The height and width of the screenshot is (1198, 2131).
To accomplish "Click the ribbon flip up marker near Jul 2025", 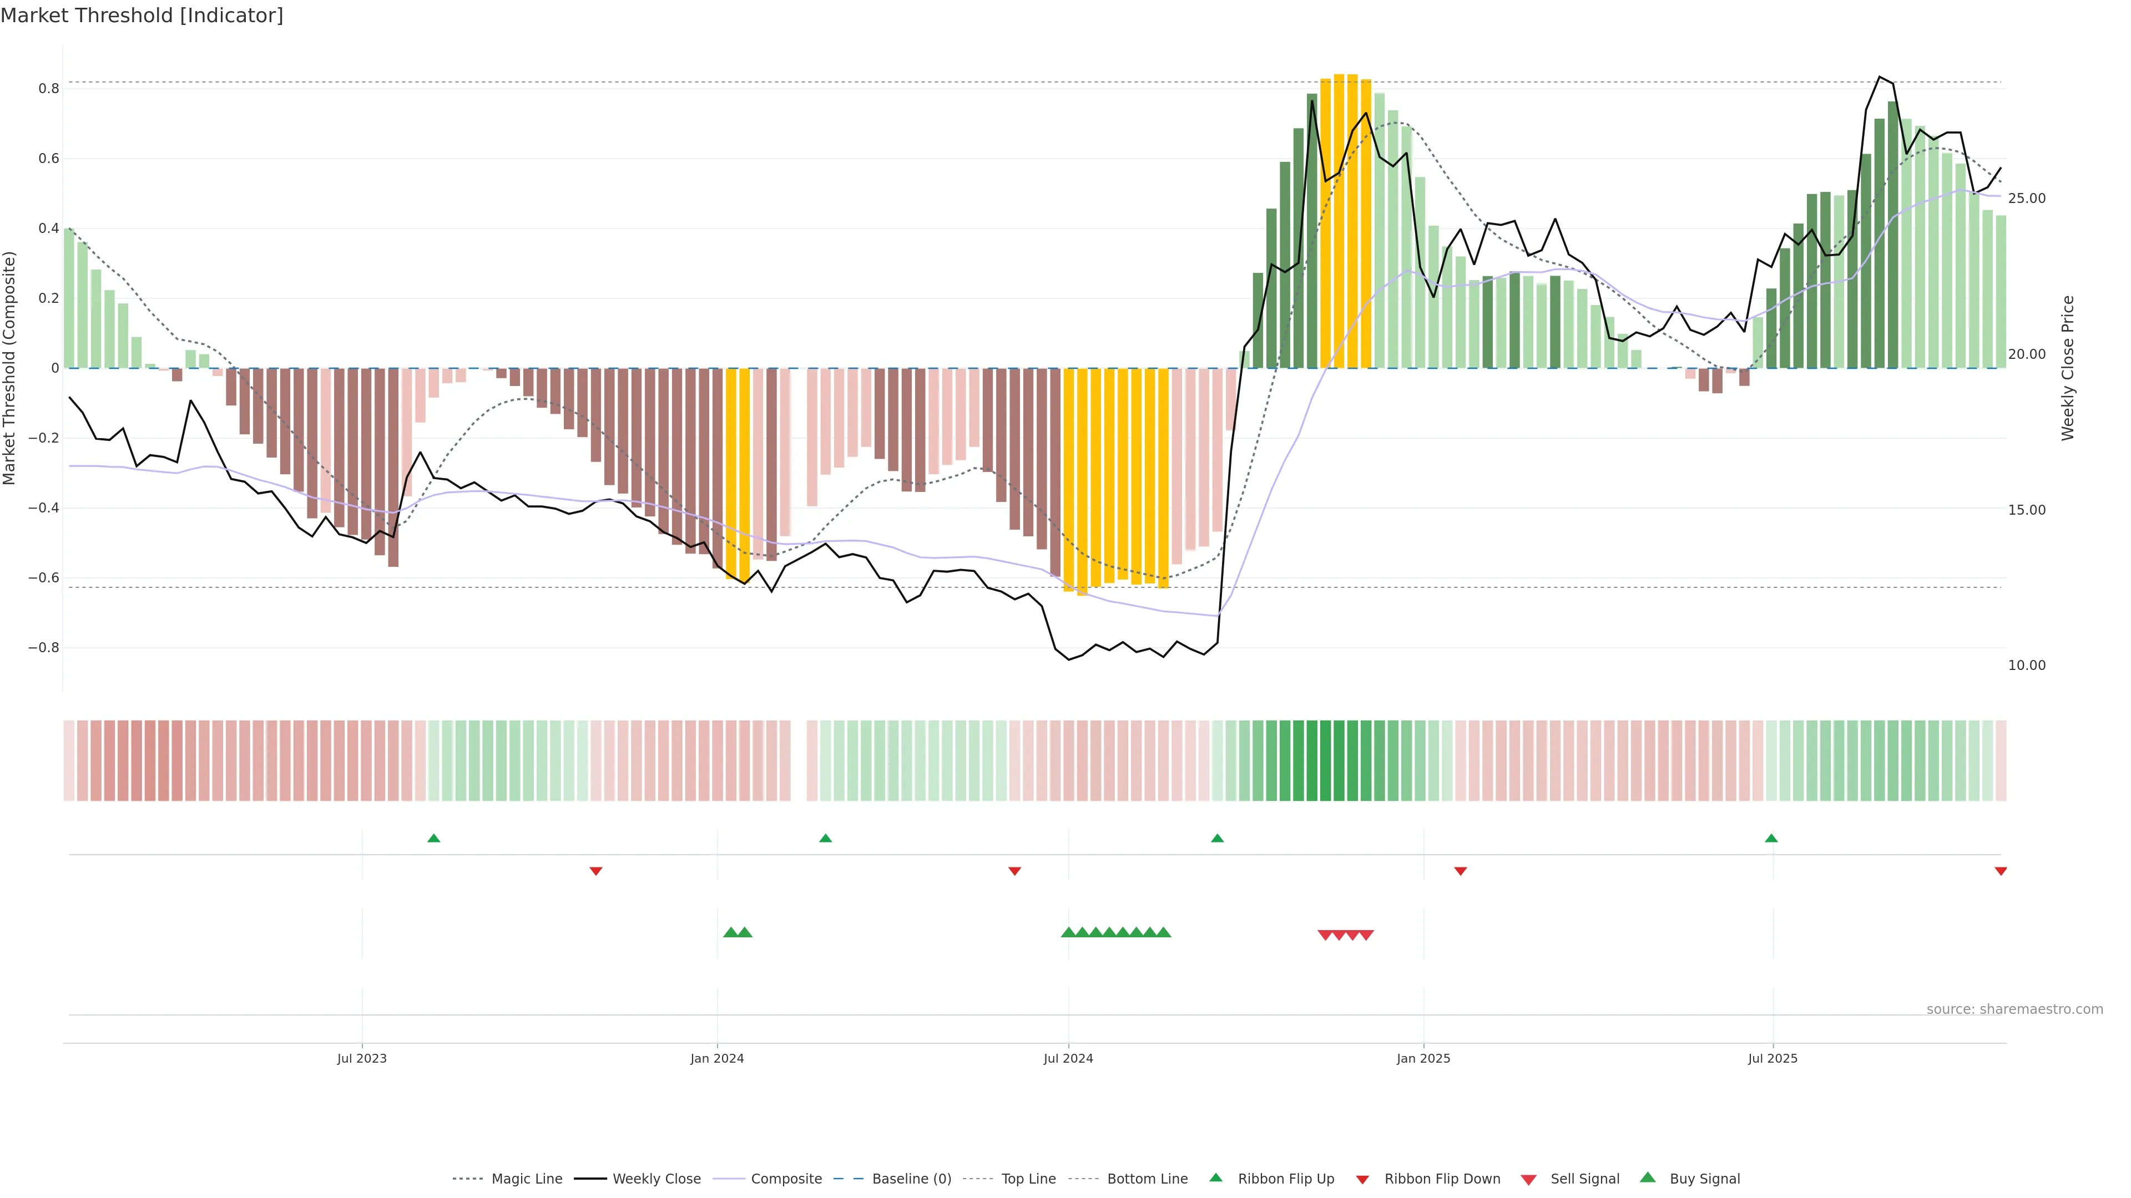I will click(x=1771, y=839).
